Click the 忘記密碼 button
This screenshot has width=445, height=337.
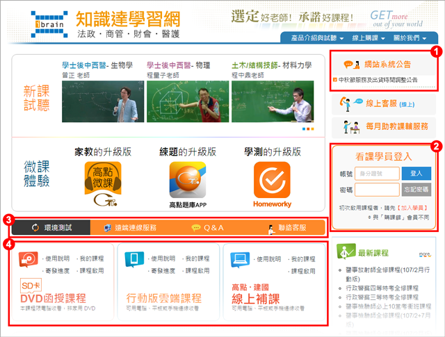(416, 190)
